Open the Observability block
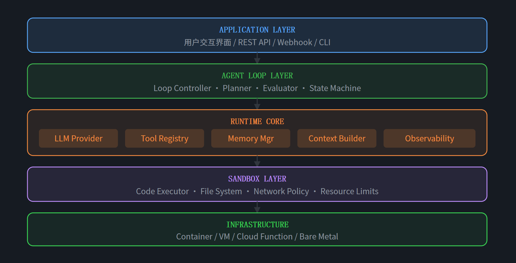 [430, 138]
